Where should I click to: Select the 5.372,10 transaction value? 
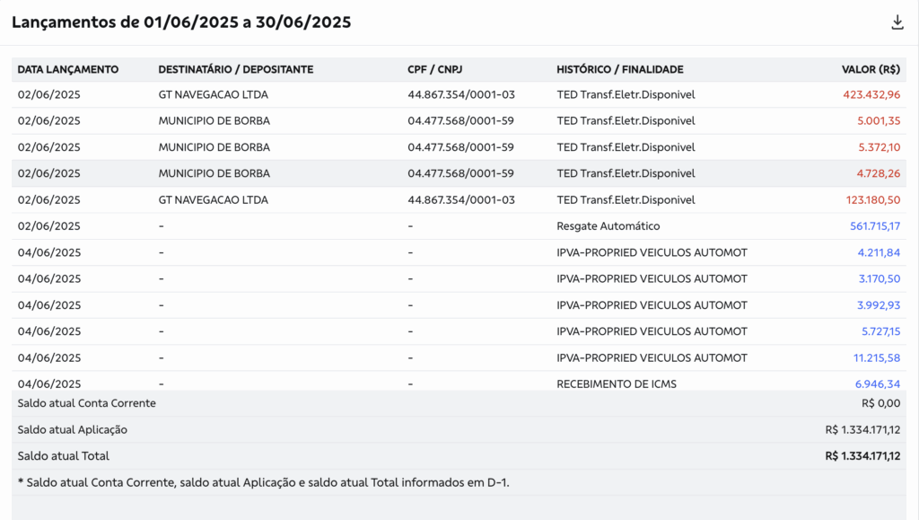coord(879,147)
